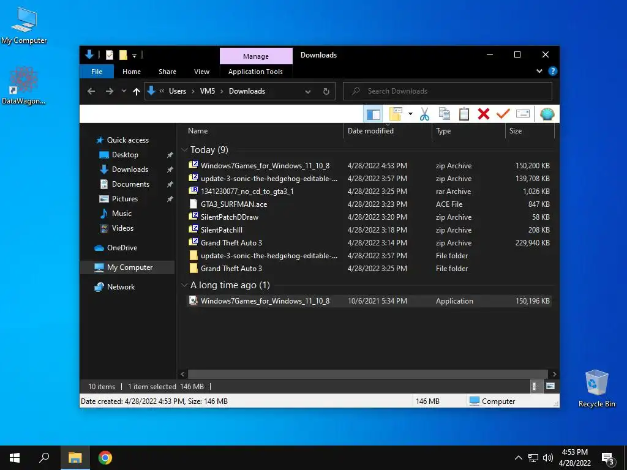Open the Recycle Bin desktop icon
Screen dimensions: 627x470
pos(596,389)
